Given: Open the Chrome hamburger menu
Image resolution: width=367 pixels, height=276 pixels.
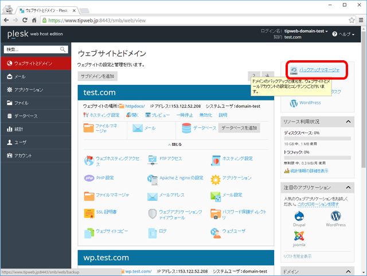Looking at the screenshot, I should [x=361, y=20].
